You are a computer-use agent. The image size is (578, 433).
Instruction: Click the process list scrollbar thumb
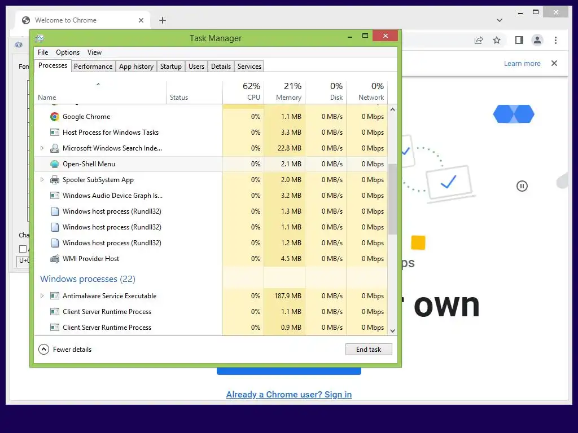pyautogui.click(x=393, y=199)
